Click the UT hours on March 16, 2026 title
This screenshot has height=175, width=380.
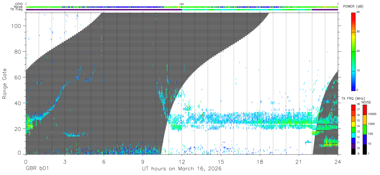182,169
